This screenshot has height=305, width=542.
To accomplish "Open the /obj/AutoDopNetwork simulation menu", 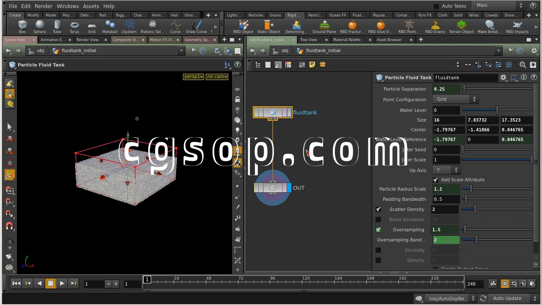I will click(451, 298).
